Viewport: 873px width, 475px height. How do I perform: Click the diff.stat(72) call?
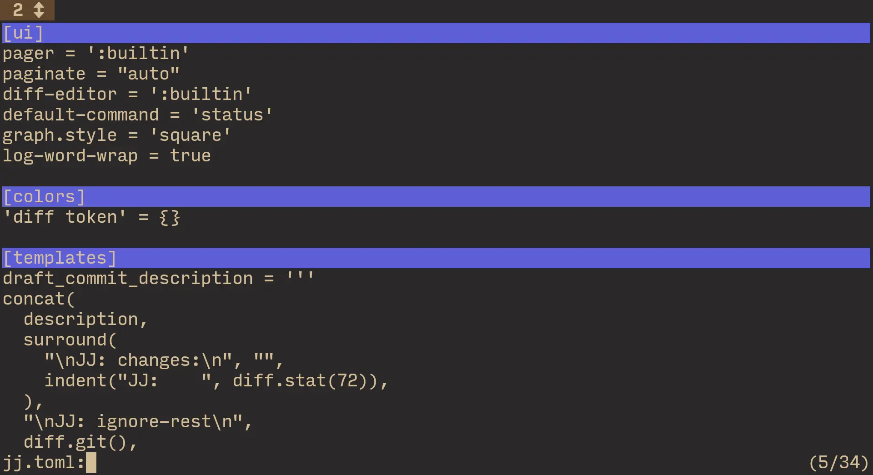point(300,381)
